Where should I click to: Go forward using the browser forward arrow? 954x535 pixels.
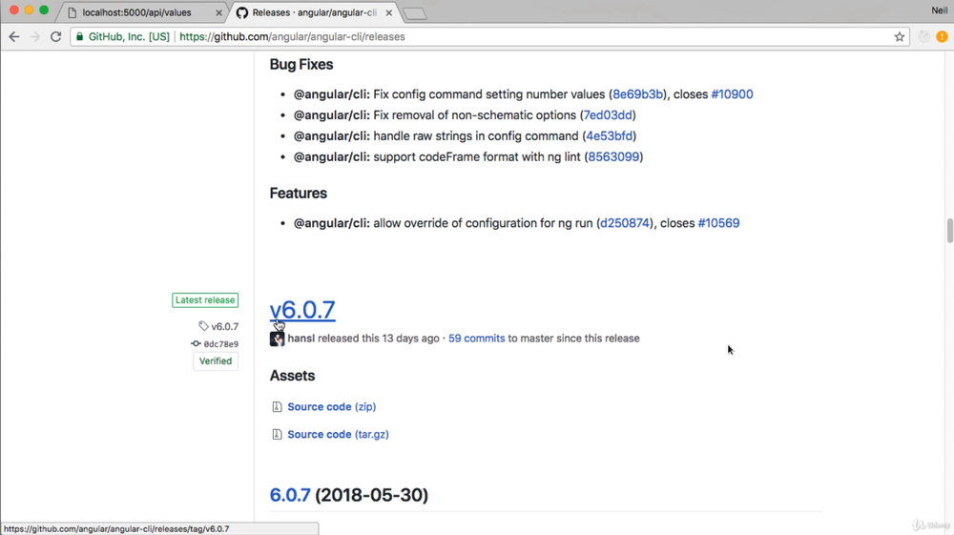[34, 36]
